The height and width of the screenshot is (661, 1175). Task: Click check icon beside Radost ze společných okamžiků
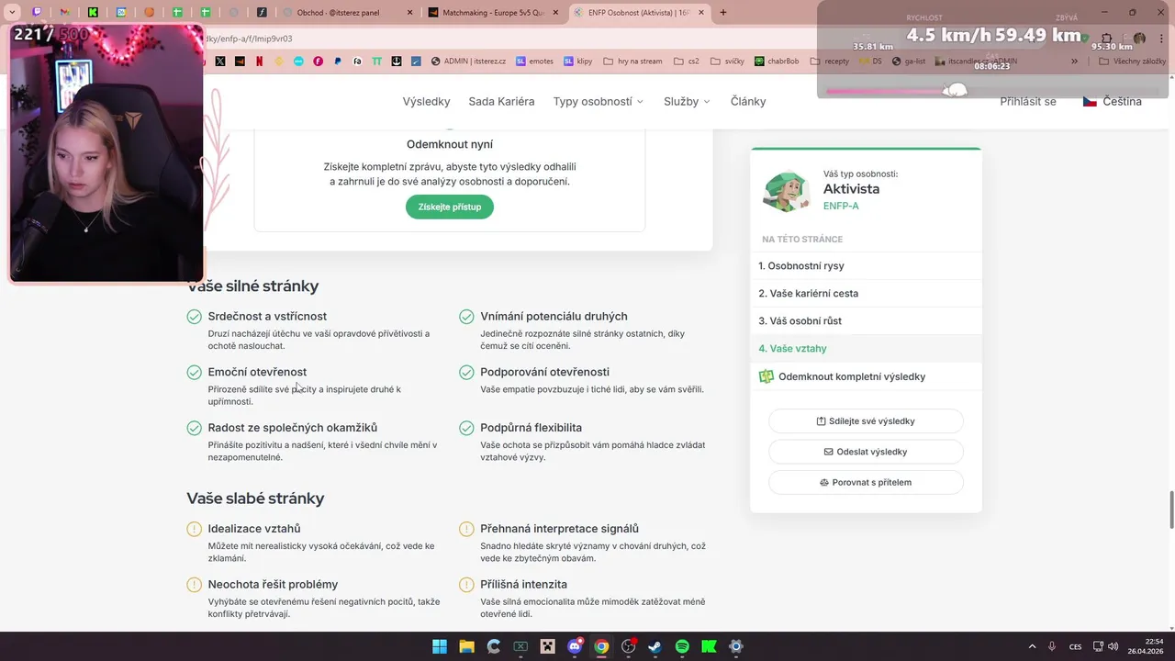[194, 428]
